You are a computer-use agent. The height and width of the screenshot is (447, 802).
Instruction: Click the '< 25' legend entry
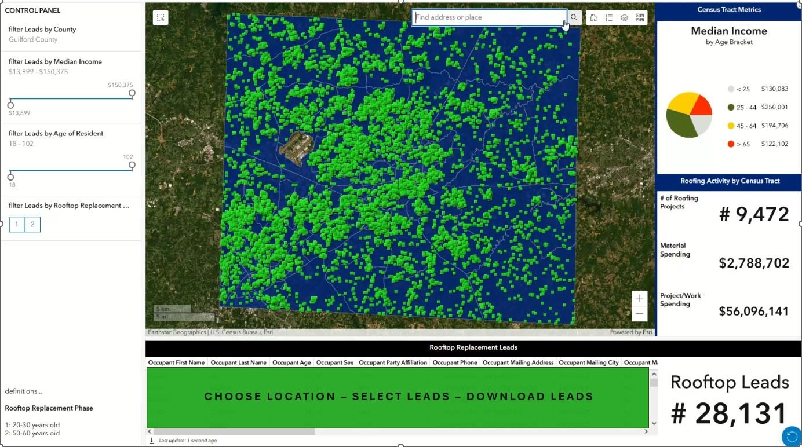tap(758, 89)
